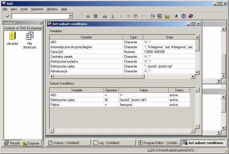Select the File Shortcuts icon
Viewport: 229px width, 154px height.
click(x=29, y=40)
